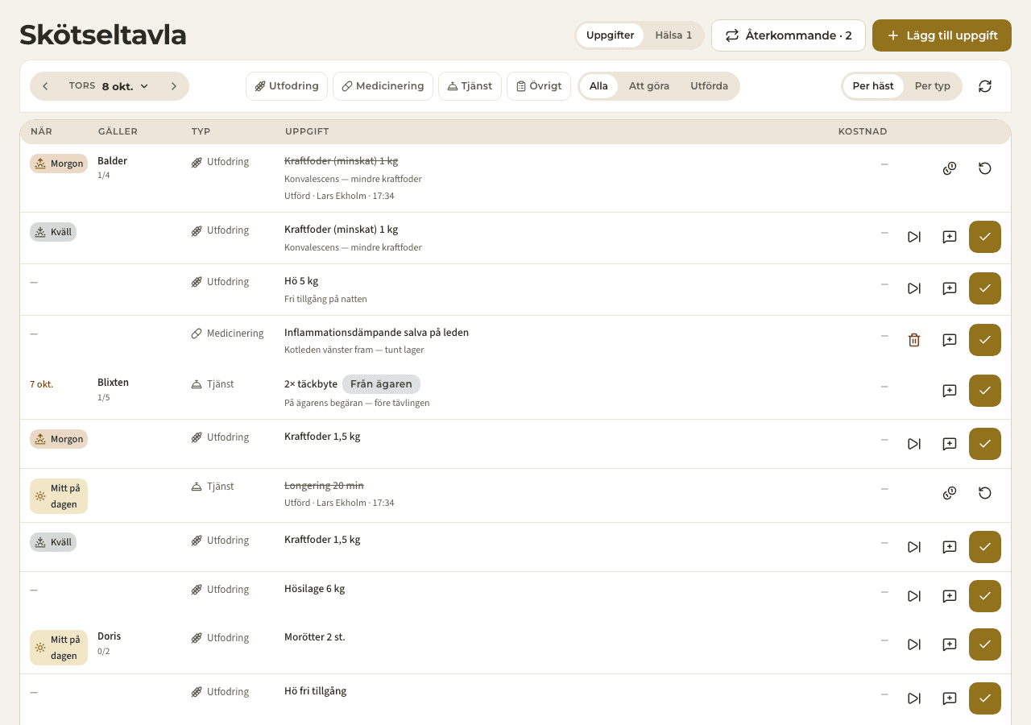Open the Tors 8 okt. date picker
This screenshot has height=725, width=1031.
[x=109, y=86]
